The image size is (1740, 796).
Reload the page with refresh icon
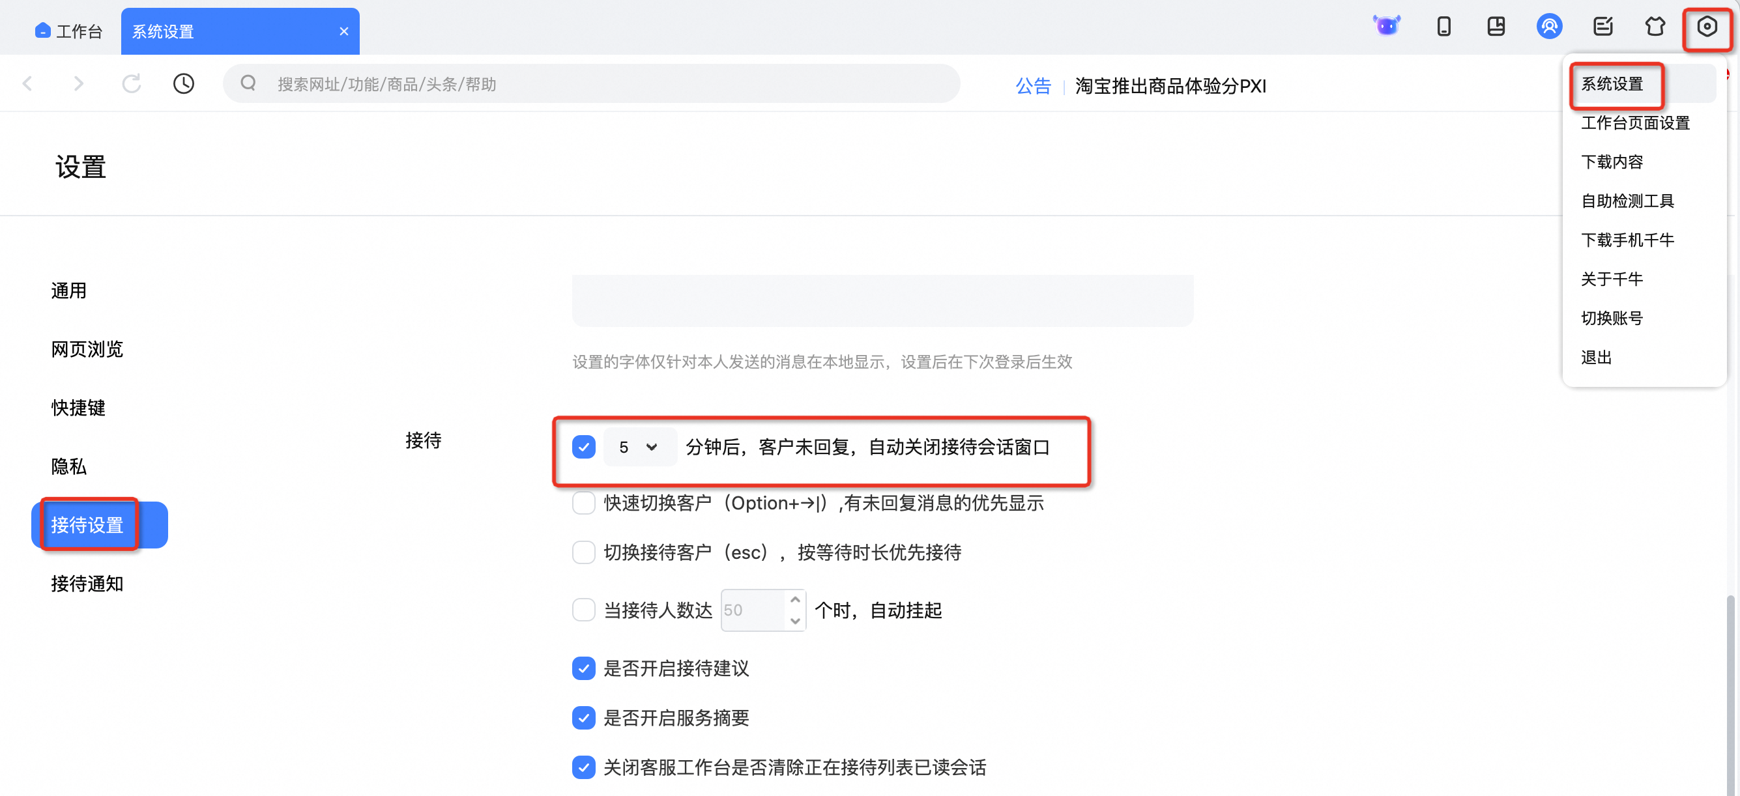(x=131, y=84)
